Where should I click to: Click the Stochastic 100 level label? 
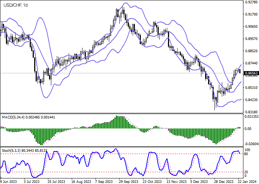tap(247, 150)
